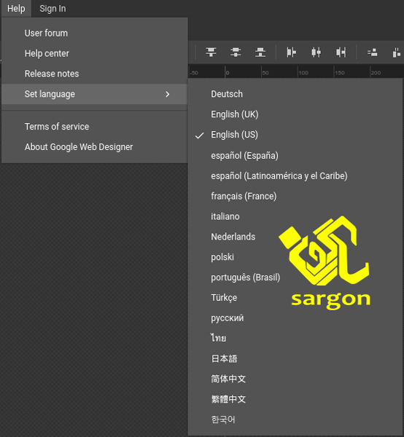Click the align right edges icon
The height and width of the screenshot is (437, 404).
[x=341, y=52]
